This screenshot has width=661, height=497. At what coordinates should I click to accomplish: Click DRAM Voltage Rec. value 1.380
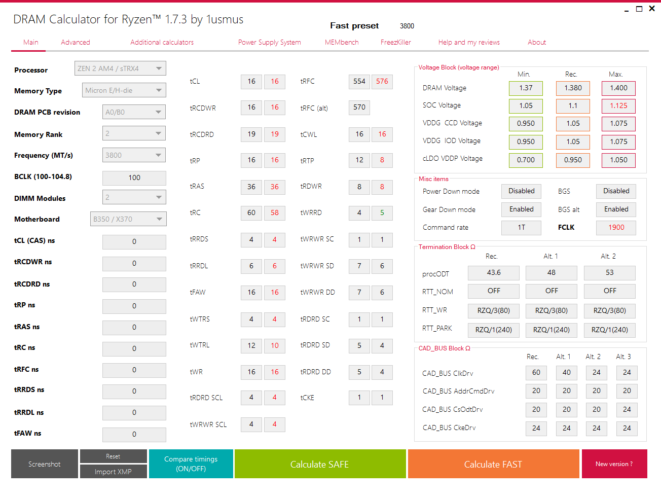pyautogui.click(x=573, y=88)
